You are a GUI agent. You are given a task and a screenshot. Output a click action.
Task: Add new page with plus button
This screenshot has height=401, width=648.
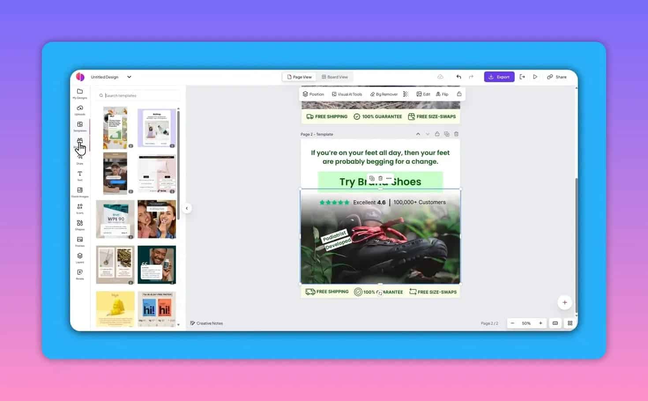click(565, 302)
